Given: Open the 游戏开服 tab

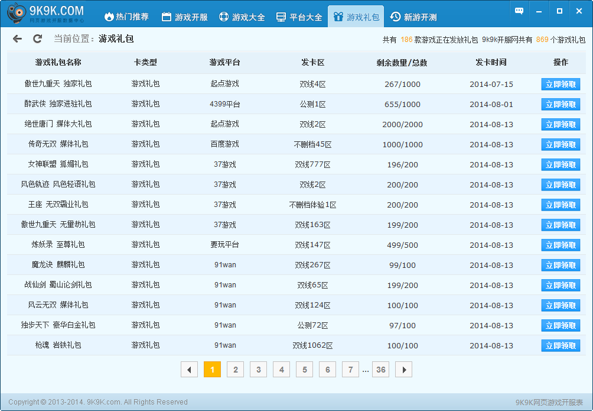Looking at the screenshot, I should click(184, 17).
